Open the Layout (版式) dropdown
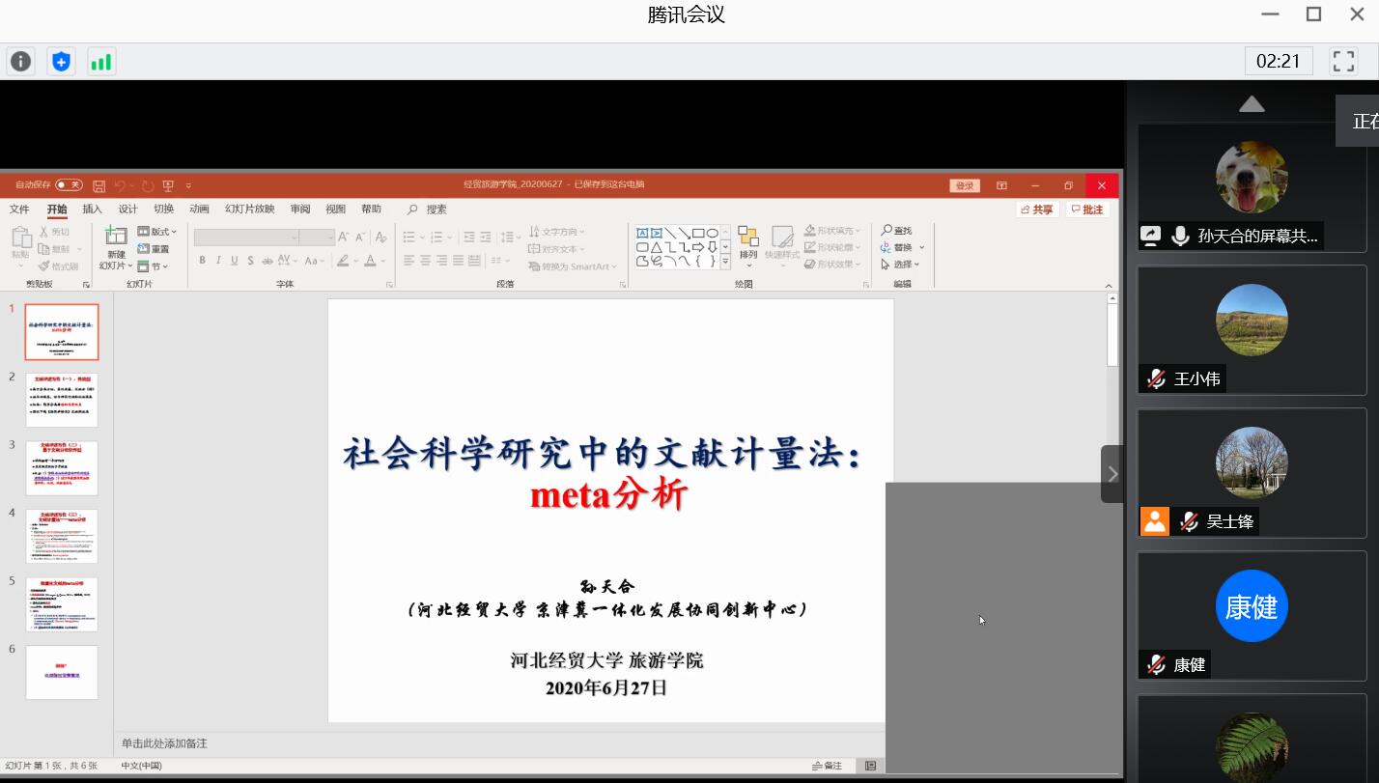 157,232
